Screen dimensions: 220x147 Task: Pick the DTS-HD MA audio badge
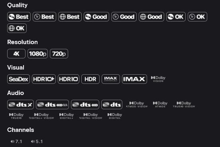52,104
